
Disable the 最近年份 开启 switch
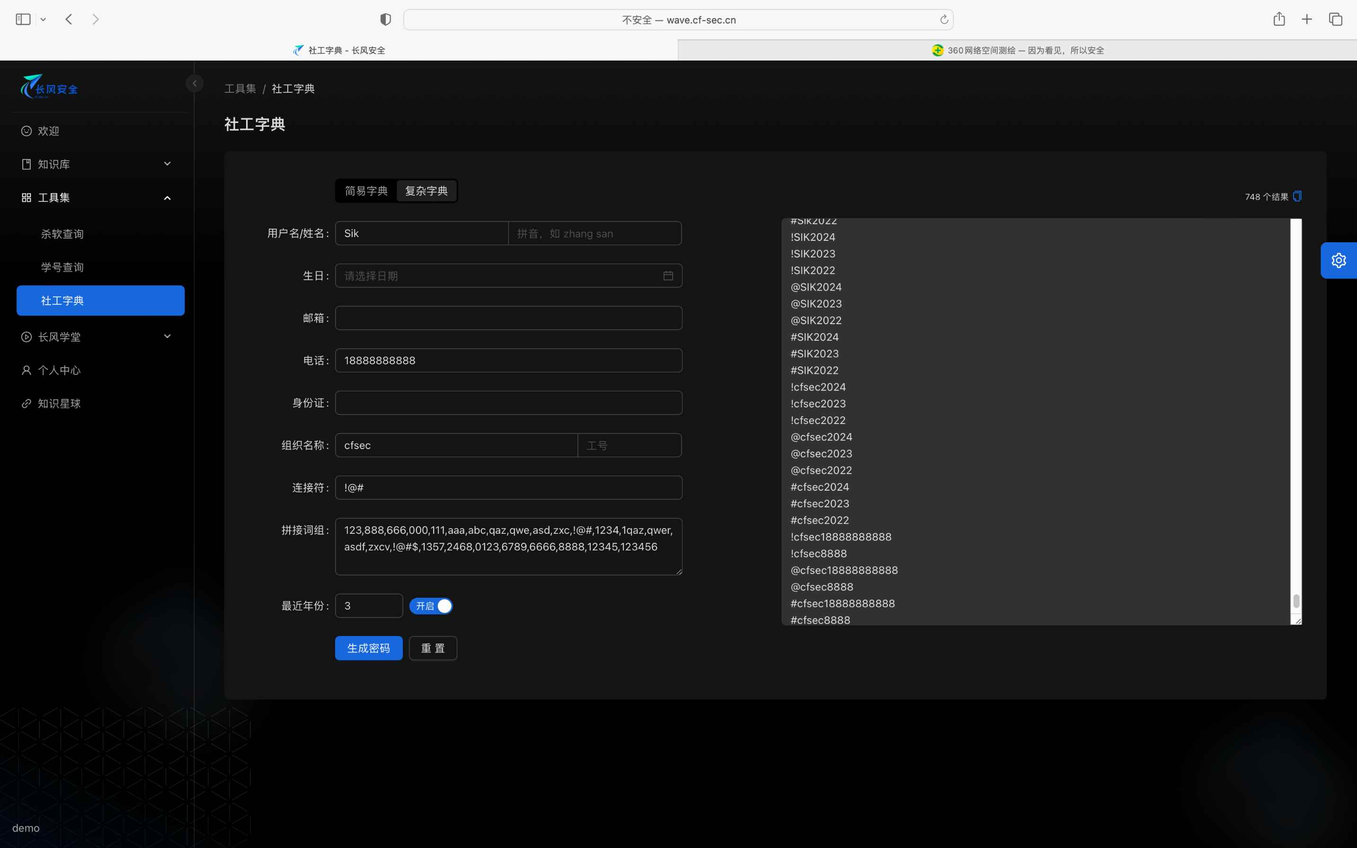(431, 606)
